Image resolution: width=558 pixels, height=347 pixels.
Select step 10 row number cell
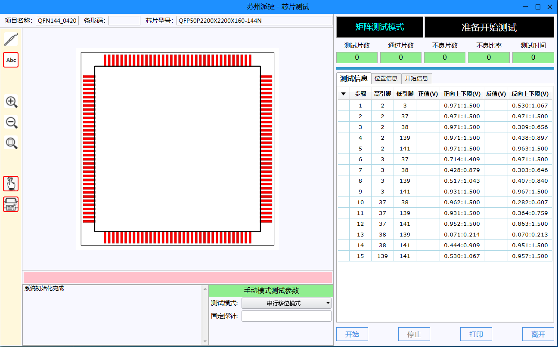[x=360, y=202]
